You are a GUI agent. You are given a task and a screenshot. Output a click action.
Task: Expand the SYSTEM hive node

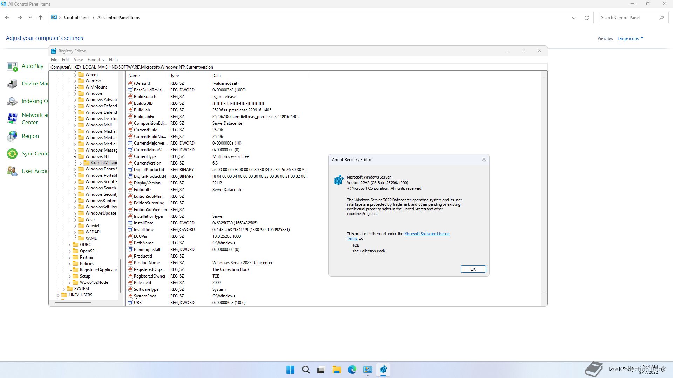pos(64,289)
